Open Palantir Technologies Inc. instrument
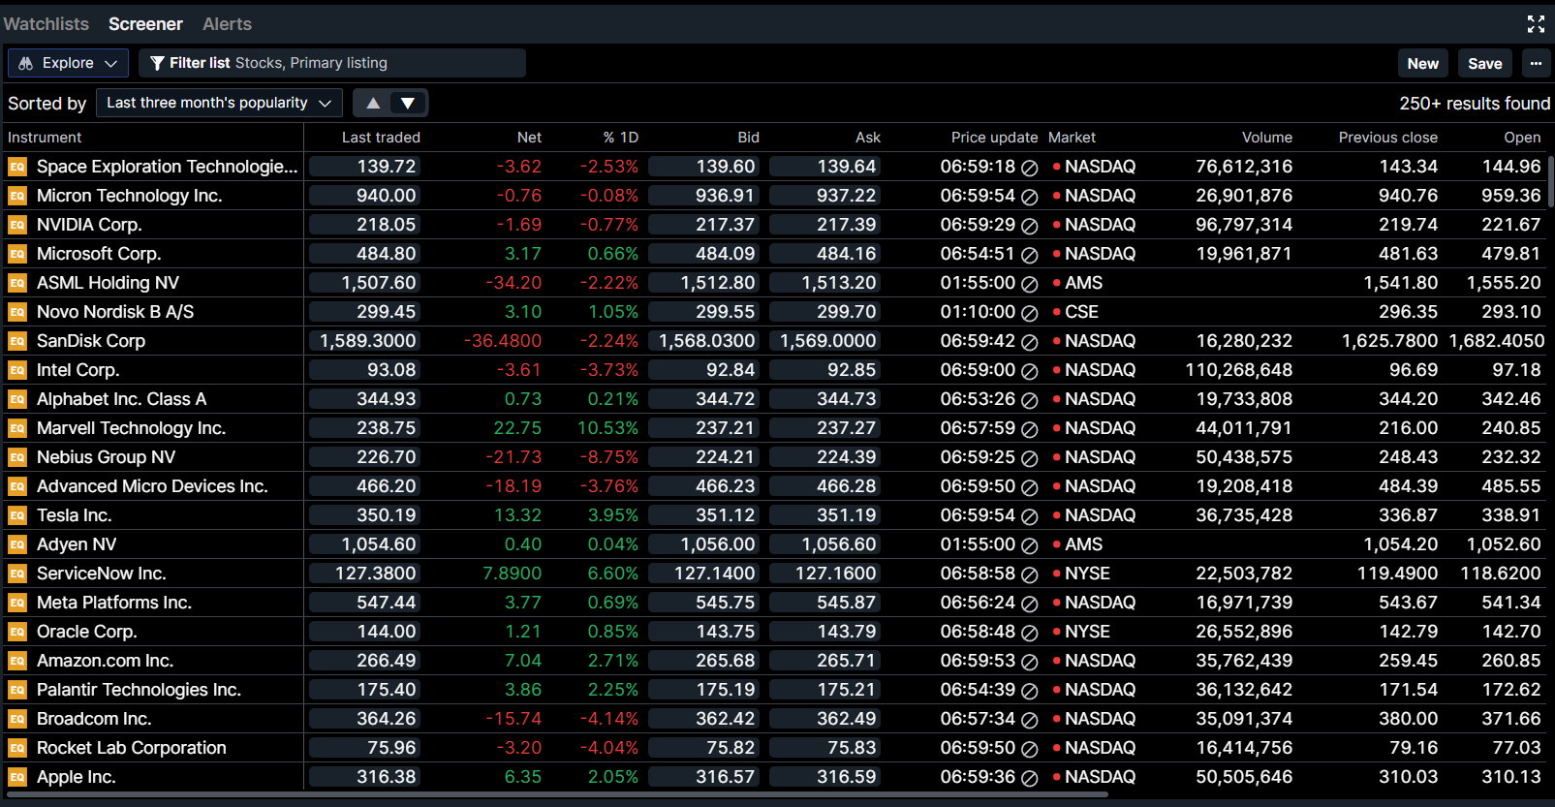 [x=139, y=690]
